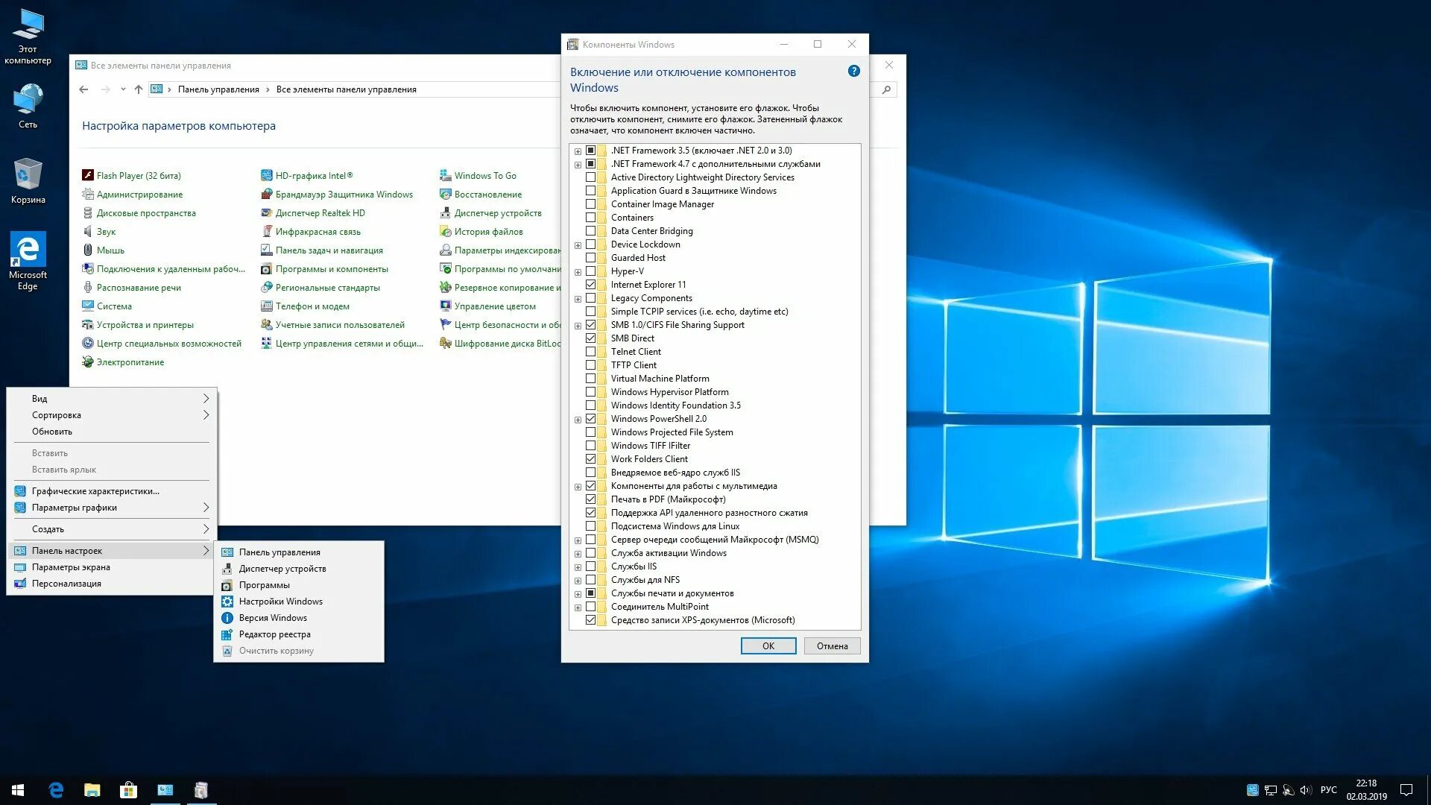Select the Корзина desktop icon
The width and height of the screenshot is (1431, 805).
(x=28, y=181)
